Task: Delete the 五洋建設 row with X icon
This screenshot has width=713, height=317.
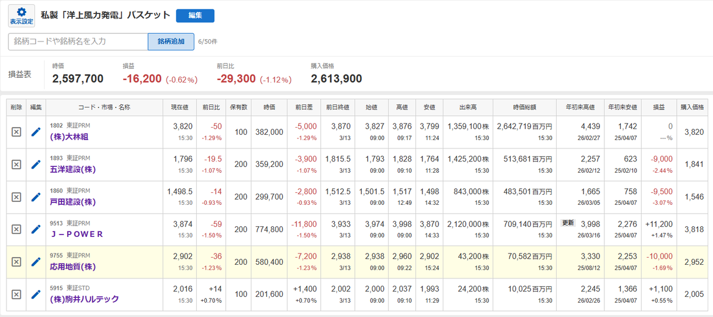Action: click(17, 164)
